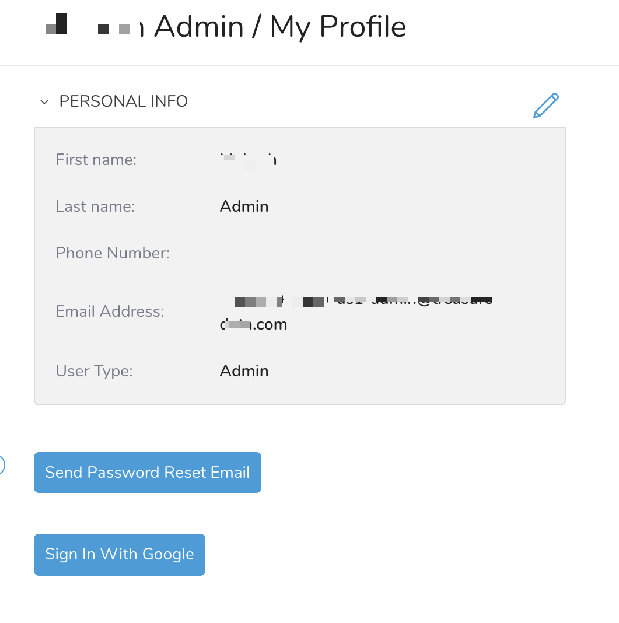Select the Phone Number field label
Screen dimensions: 619x623
(113, 253)
